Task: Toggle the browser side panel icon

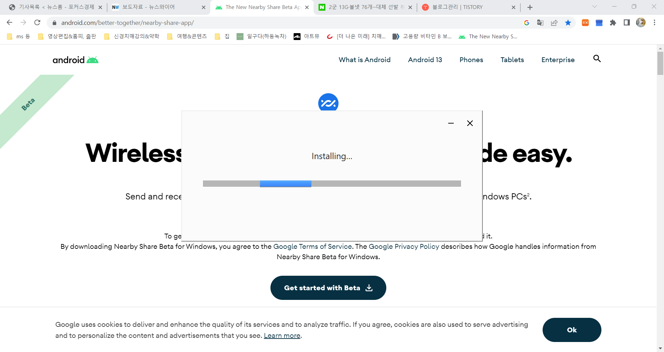Action: [627, 23]
